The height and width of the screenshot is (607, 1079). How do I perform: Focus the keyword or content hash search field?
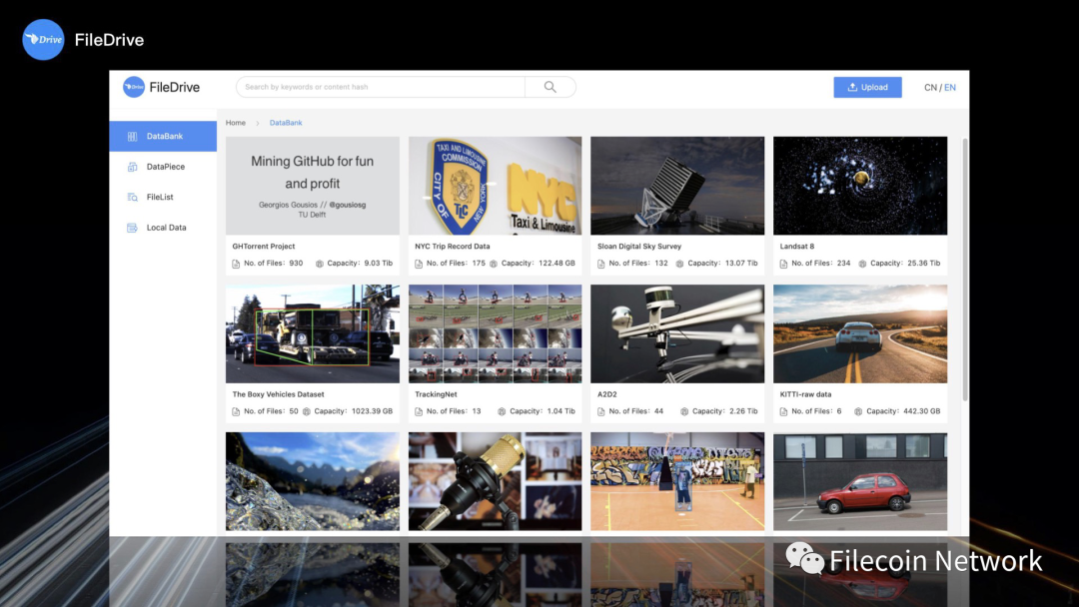click(381, 87)
